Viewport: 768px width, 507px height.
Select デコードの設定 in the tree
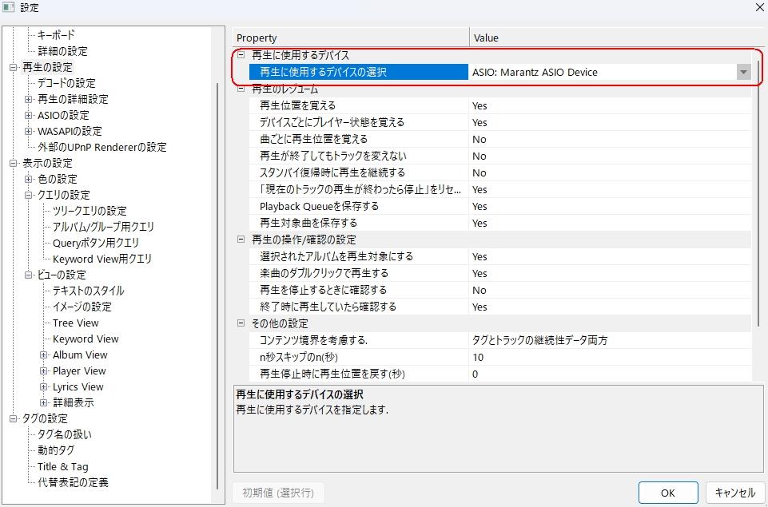click(x=66, y=83)
